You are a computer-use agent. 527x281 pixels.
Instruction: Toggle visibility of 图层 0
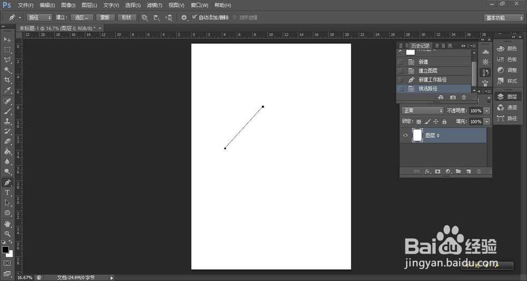pos(405,135)
